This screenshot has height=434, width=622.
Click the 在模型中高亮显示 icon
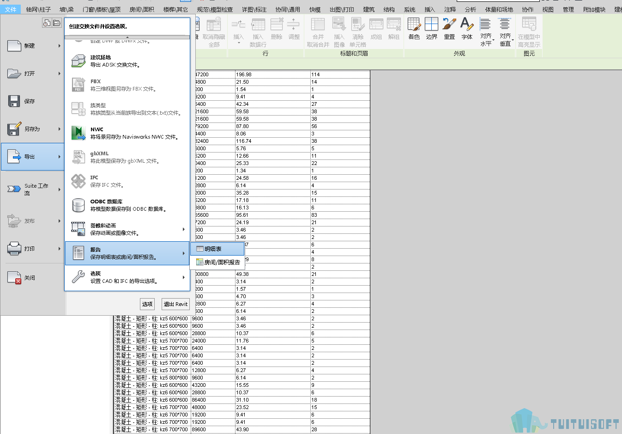click(x=529, y=23)
